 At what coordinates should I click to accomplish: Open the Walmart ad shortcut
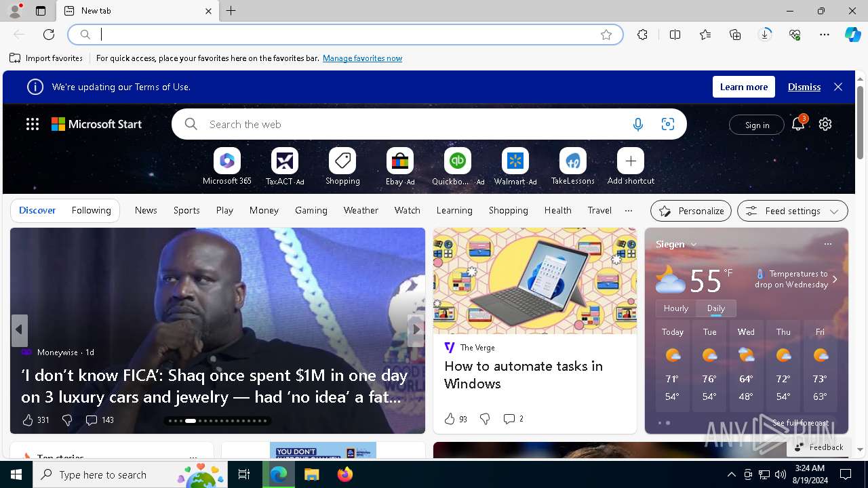(x=515, y=167)
